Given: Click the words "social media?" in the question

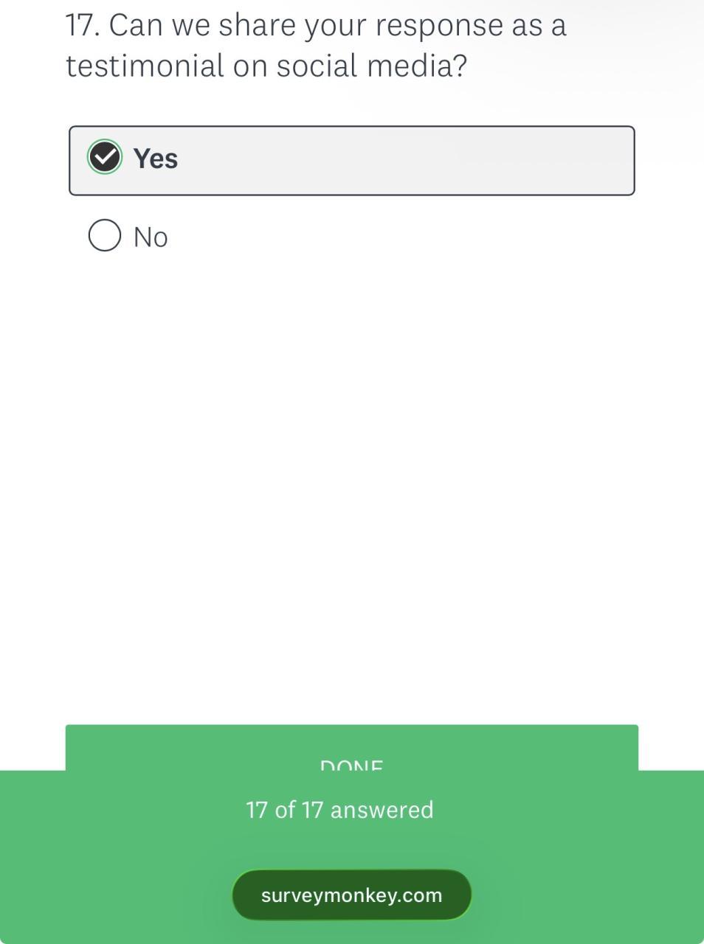Looking at the screenshot, I should (372, 66).
